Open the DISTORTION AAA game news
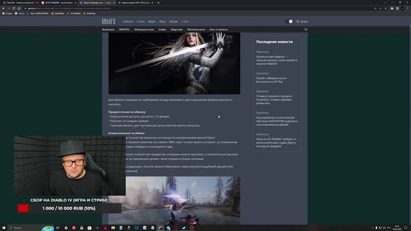Image resolution: width=411 pixels, height=231 pixels. (277, 121)
